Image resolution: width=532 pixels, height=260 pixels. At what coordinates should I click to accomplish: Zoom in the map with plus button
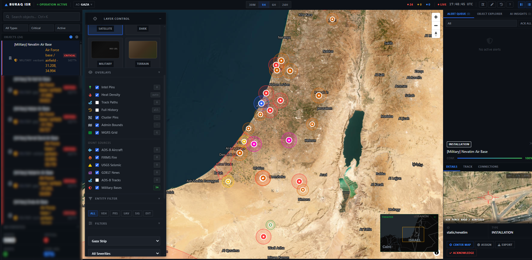[436, 17]
